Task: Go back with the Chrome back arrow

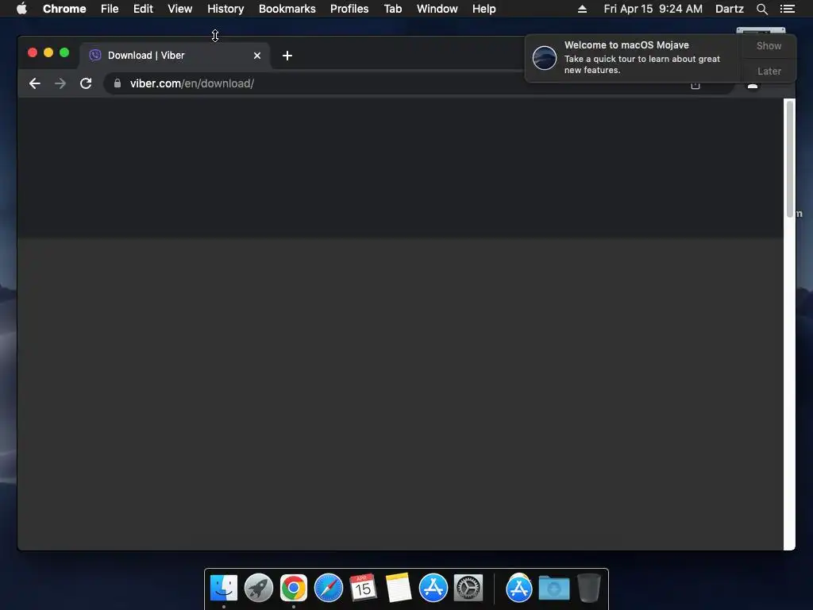Action: pyautogui.click(x=35, y=83)
